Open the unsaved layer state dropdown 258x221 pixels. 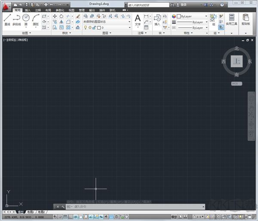[x=107, y=22]
